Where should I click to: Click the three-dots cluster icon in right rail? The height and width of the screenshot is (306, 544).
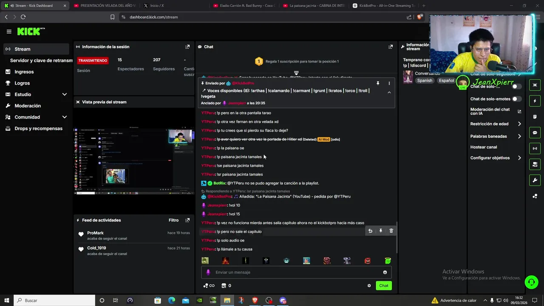click(535, 196)
